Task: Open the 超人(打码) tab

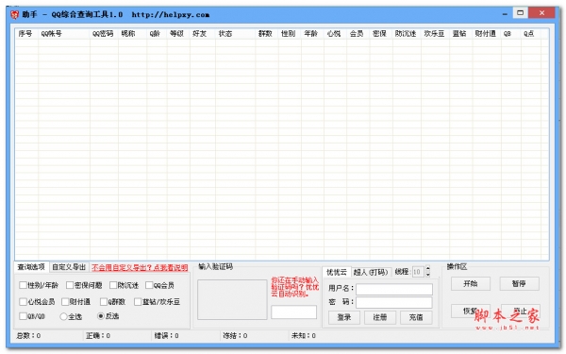Action: click(371, 272)
